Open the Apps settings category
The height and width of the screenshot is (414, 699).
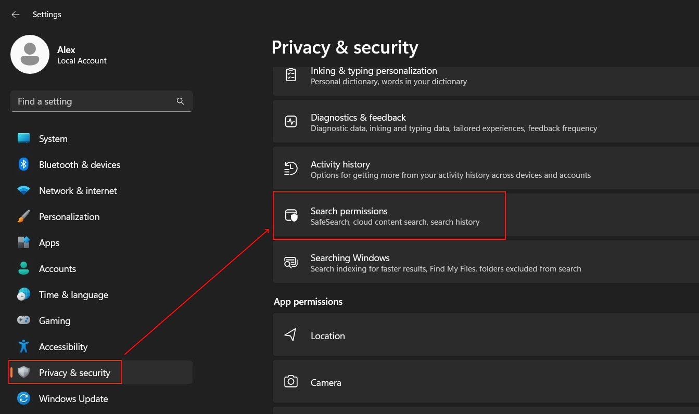coord(101,243)
